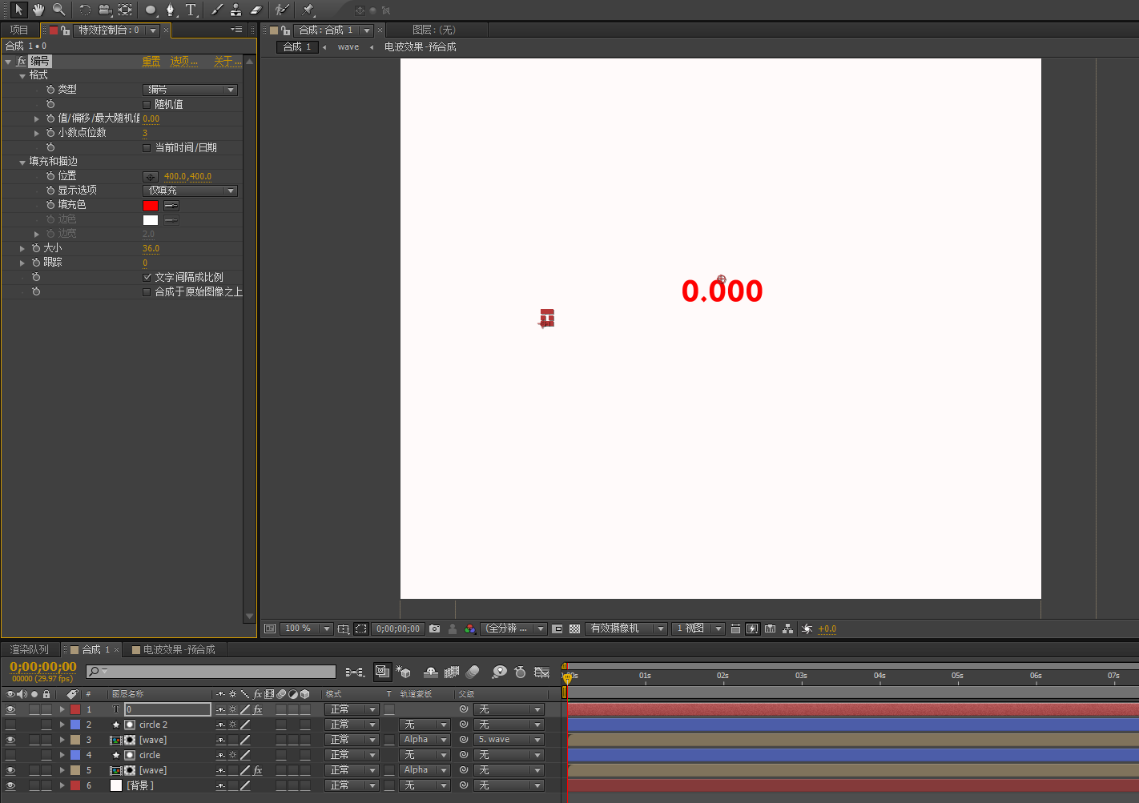The height and width of the screenshot is (803, 1139).
Task: Enable motion blur for timeline layers
Action: 473,673
